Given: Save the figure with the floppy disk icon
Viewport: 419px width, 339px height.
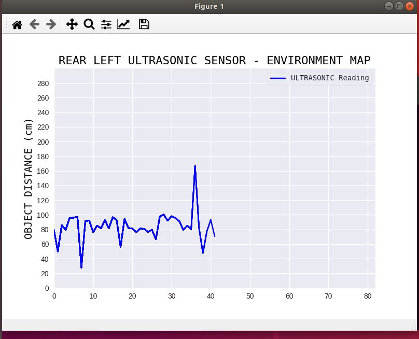Looking at the screenshot, I should tap(144, 24).
